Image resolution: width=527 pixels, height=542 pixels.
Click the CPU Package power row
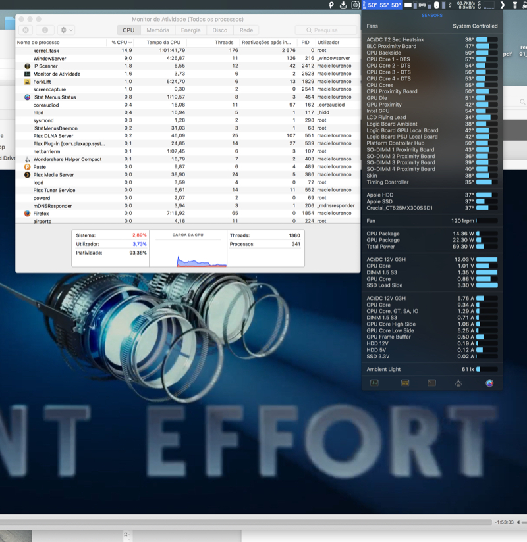(432, 234)
